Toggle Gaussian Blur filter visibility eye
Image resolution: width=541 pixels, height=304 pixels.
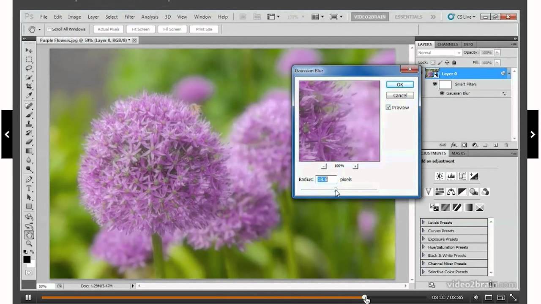point(442,93)
